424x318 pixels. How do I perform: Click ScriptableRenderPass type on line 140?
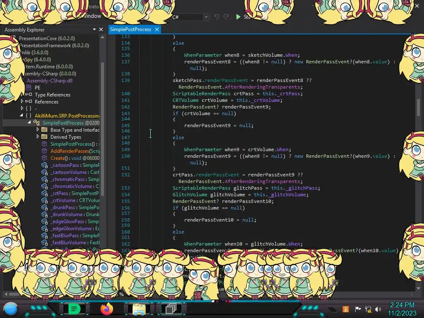[202, 94]
